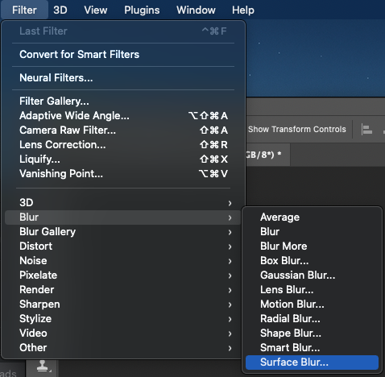385x377 pixels.
Task: Open the 3D menu in menu bar
Action: pos(60,10)
